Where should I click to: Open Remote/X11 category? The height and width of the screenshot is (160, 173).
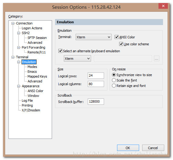tap(37, 52)
